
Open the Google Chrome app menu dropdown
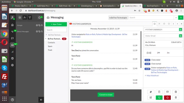click(x=24, y=2)
